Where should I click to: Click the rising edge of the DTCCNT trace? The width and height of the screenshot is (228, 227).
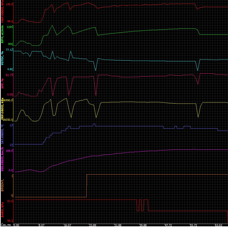(x=87, y=186)
